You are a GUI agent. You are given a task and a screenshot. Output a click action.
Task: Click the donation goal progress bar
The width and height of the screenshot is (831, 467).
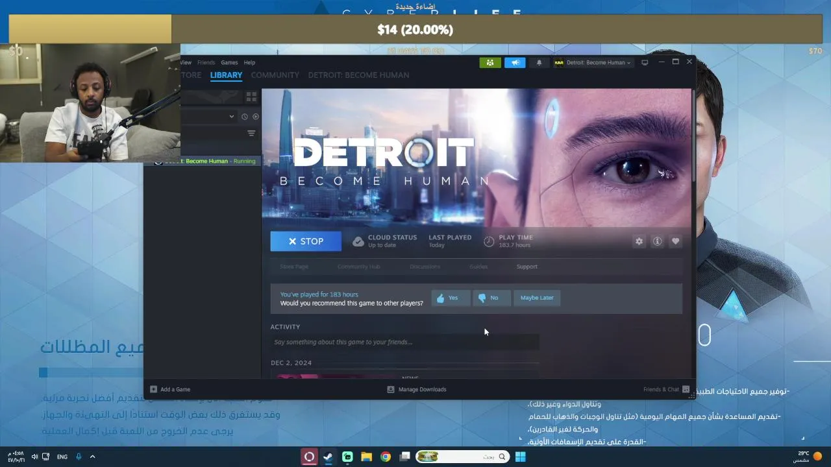(415, 29)
